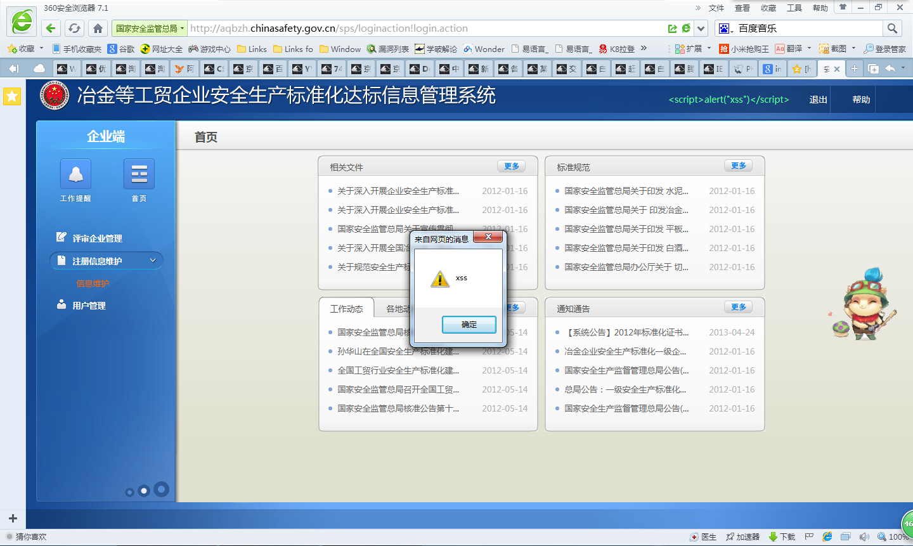
Task: Click the 100% zoom level indicator
Action: point(893,536)
